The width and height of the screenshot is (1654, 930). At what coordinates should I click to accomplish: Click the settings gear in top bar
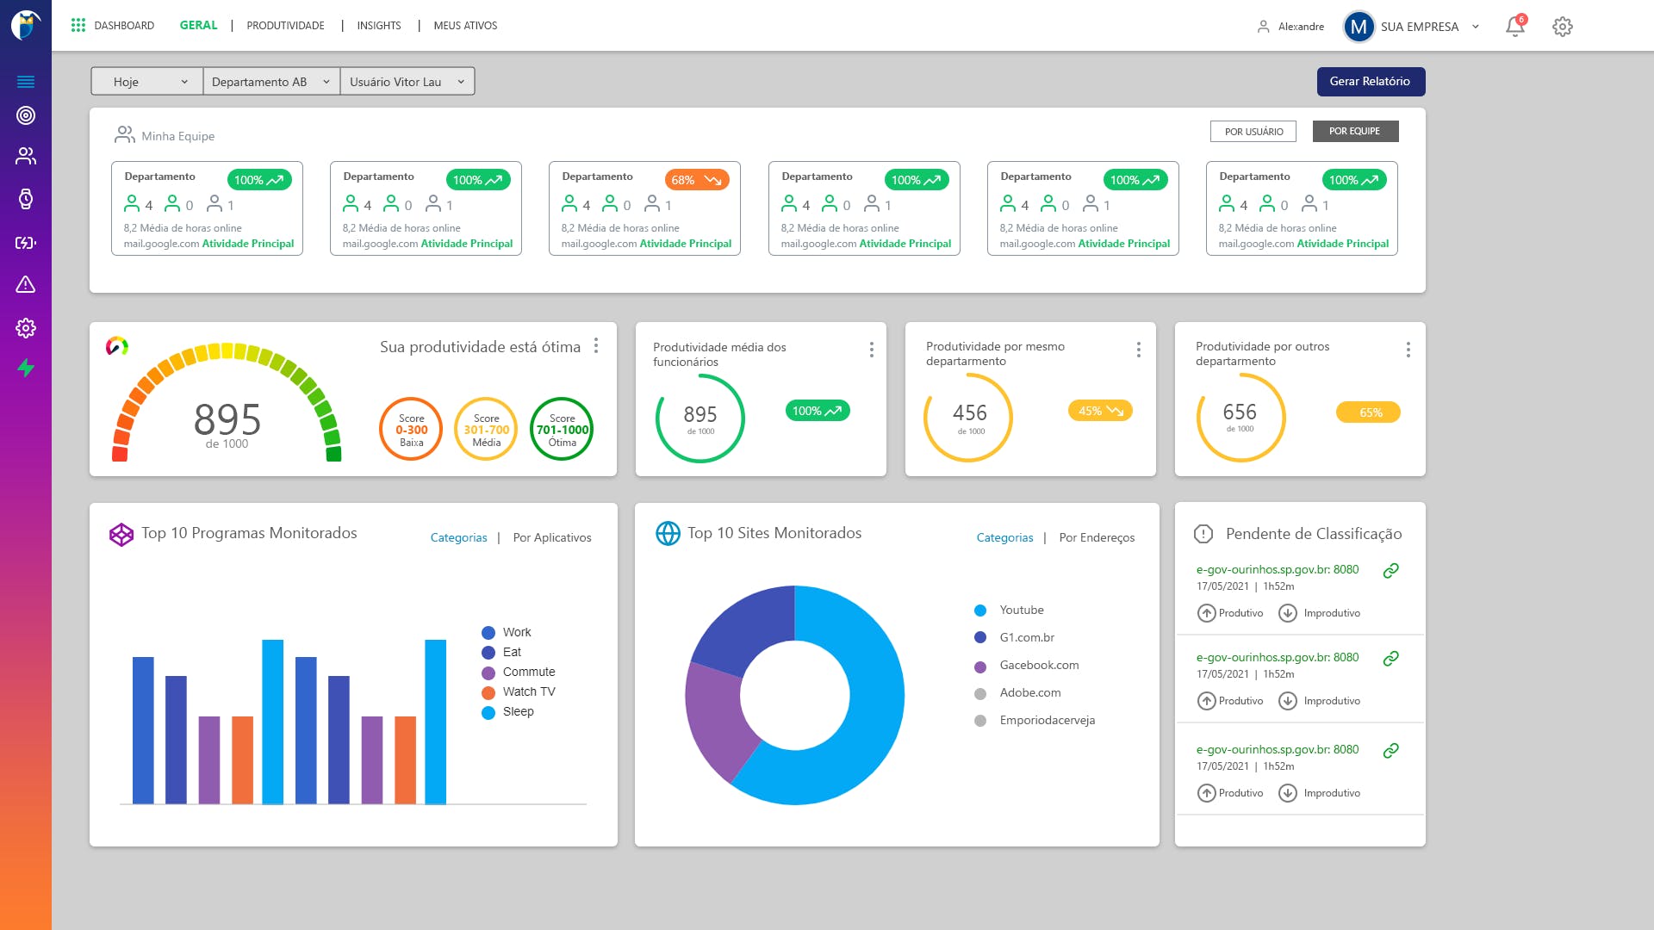[1562, 27]
